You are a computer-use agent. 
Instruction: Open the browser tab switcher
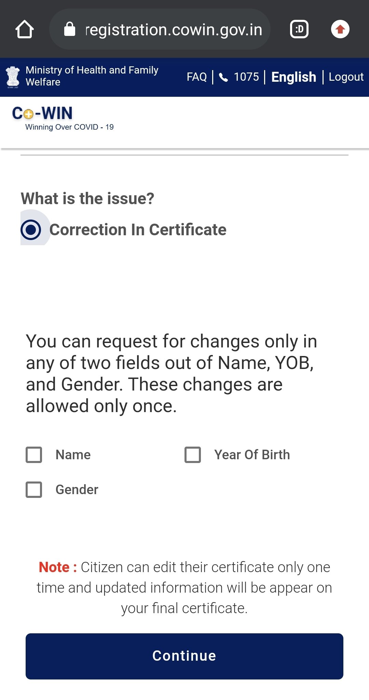click(299, 29)
